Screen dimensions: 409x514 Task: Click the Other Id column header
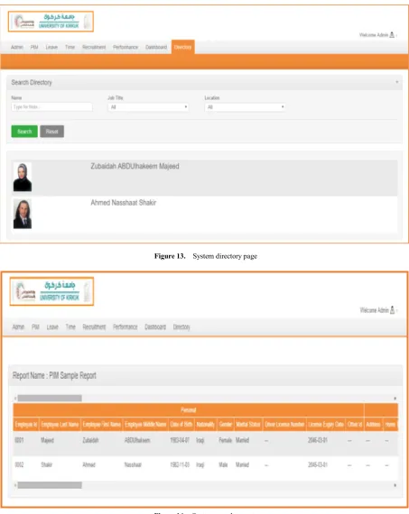click(x=355, y=424)
